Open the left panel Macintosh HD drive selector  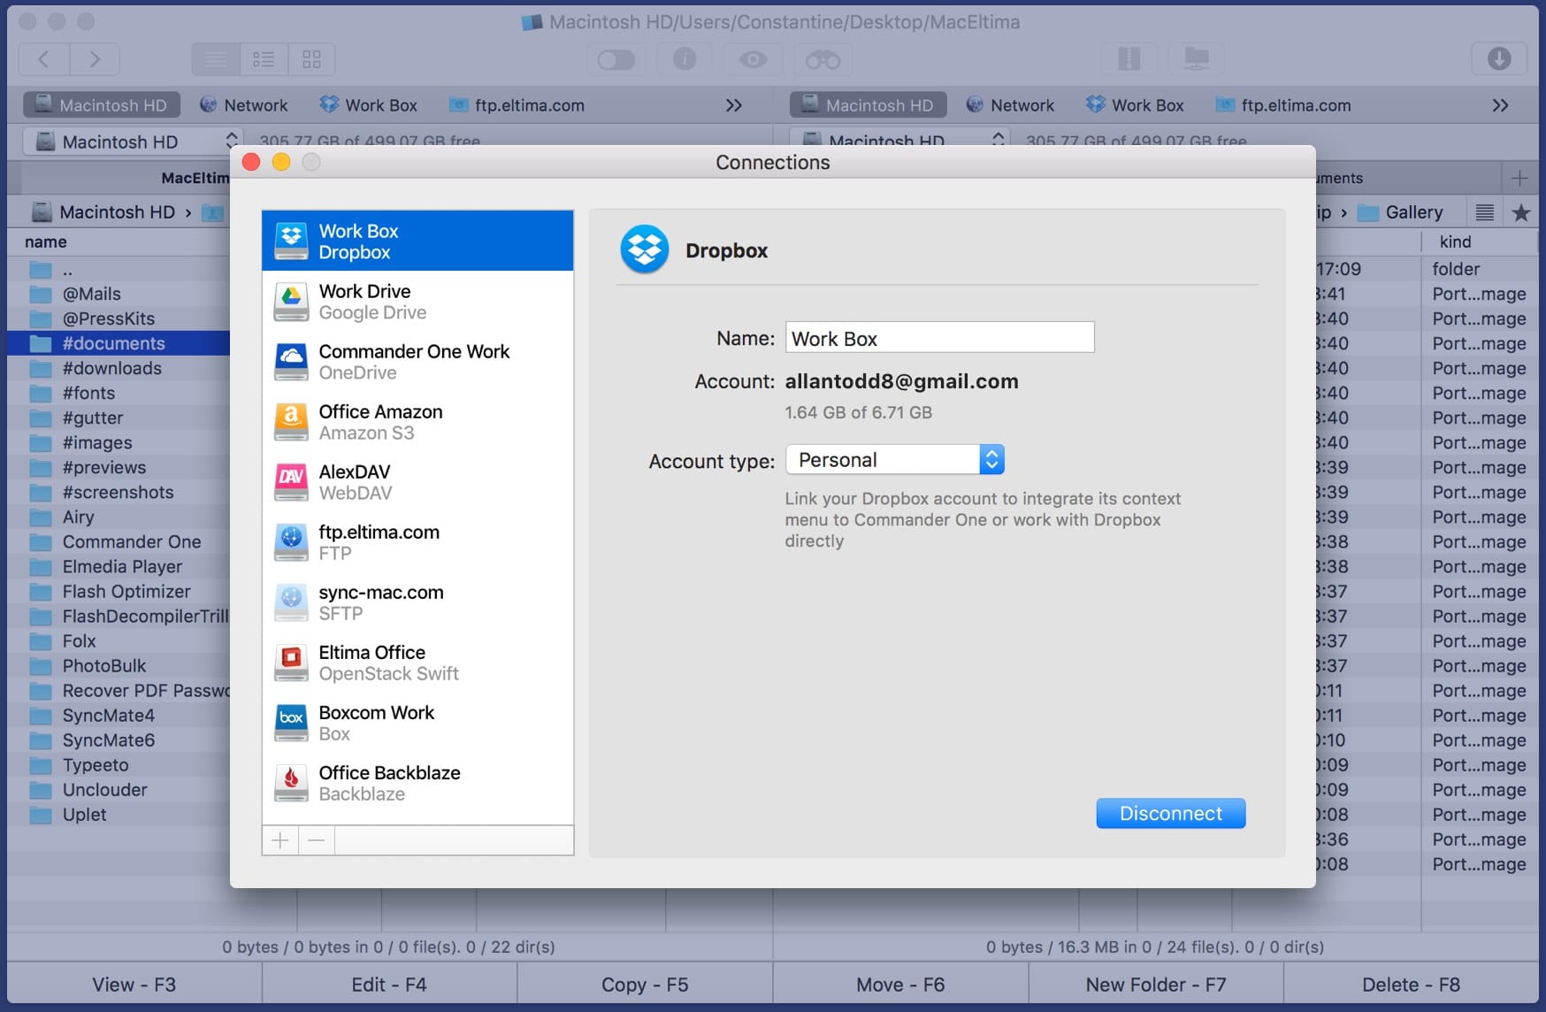(131, 142)
